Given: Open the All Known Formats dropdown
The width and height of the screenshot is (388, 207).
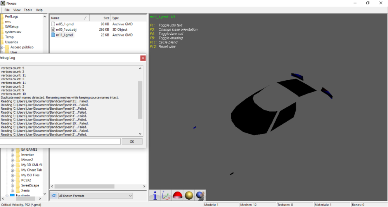Looking at the screenshot, I should click(x=95, y=196).
